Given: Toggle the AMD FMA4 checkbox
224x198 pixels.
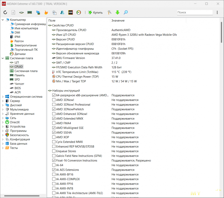Looking at the screenshot, I should [54, 123].
